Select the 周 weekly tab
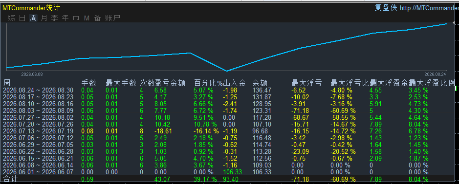 (x=33, y=18)
